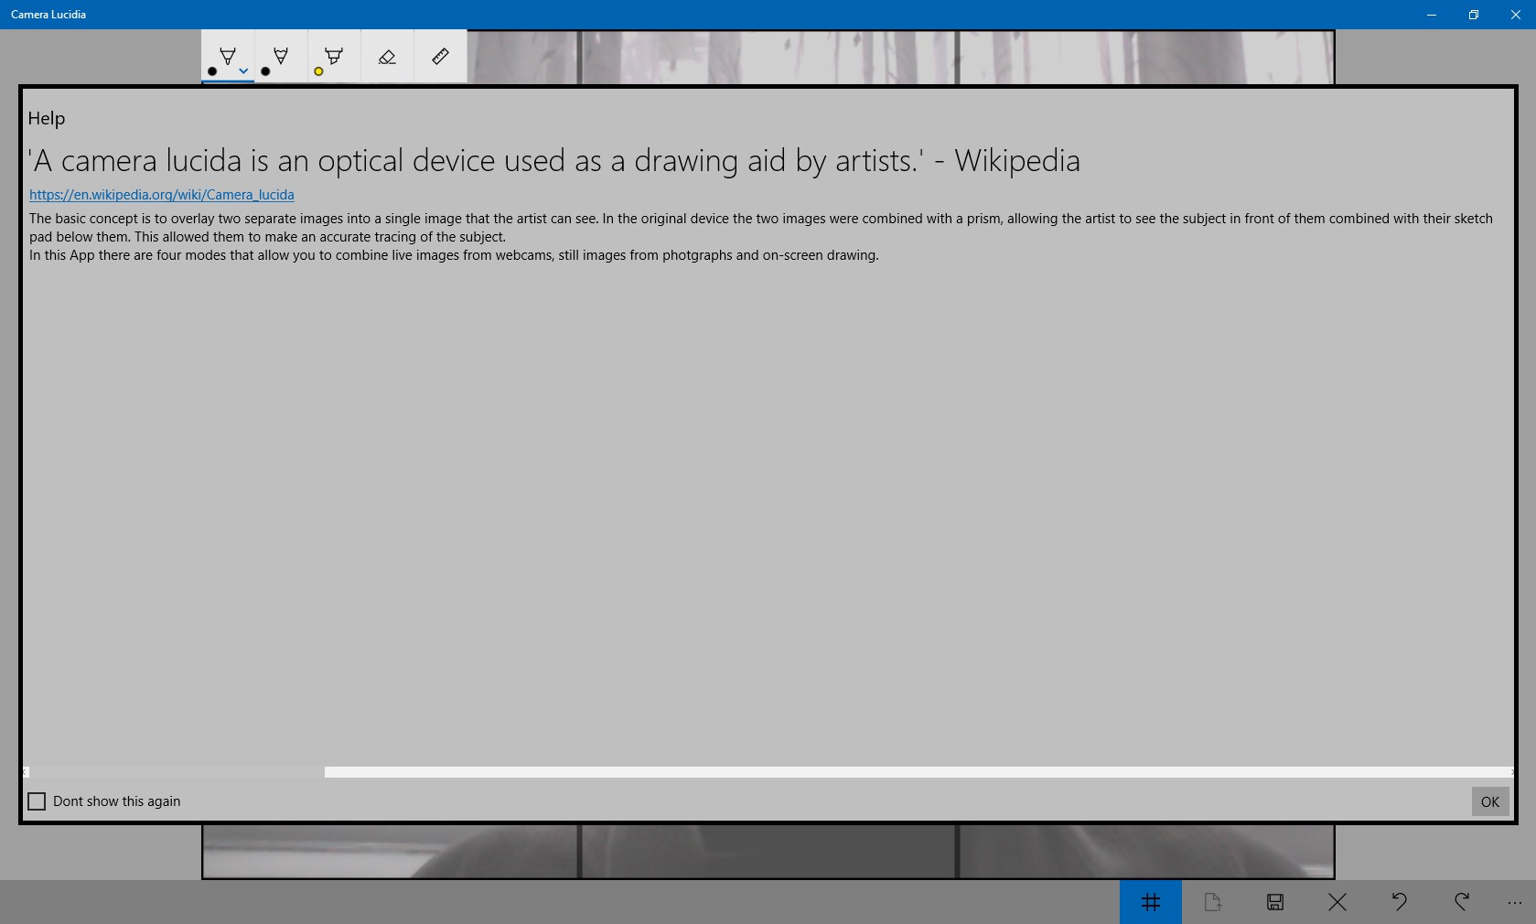Clear the canvas using the X icon
Screen dimensions: 1536x924
pos(1337,902)
